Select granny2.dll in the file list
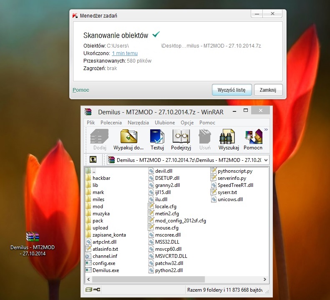The width and height of the screenshot is (330, 300). [x=164, y=185]
